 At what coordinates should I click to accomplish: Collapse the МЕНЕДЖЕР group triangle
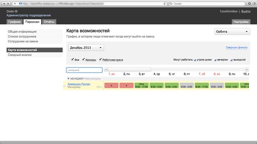[x=68, y=79]
